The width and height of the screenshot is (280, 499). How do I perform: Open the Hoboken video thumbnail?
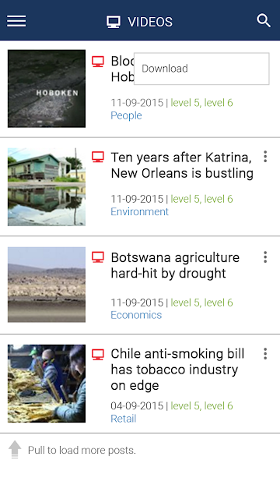click(x=47, y=88)
